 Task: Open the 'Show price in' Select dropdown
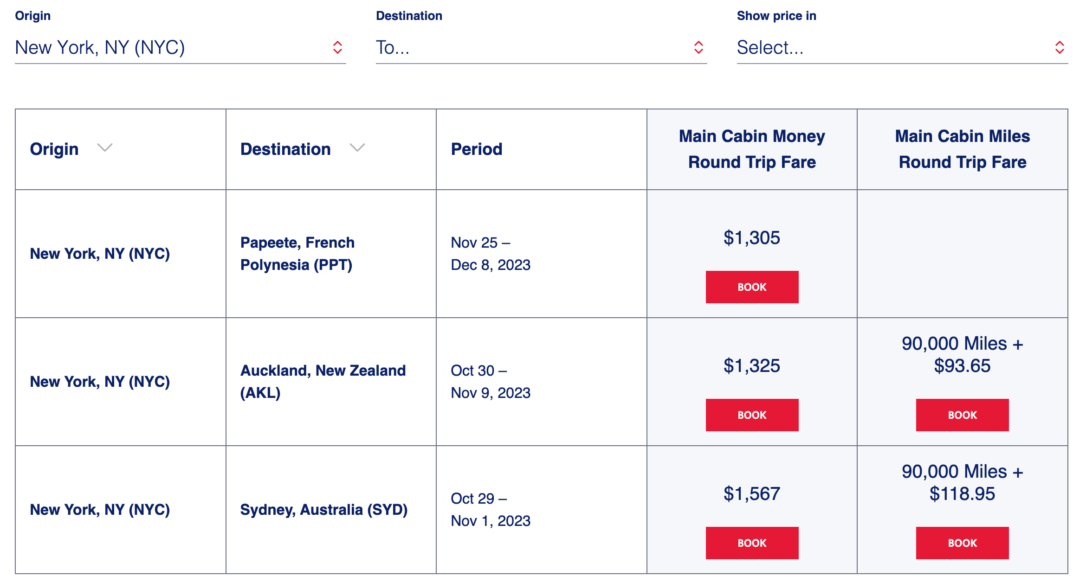pyautogui.click(x=903, y=47)
